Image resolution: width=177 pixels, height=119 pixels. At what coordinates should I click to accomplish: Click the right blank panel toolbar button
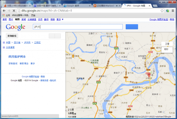pyautogui.click(x=58, y=36)
